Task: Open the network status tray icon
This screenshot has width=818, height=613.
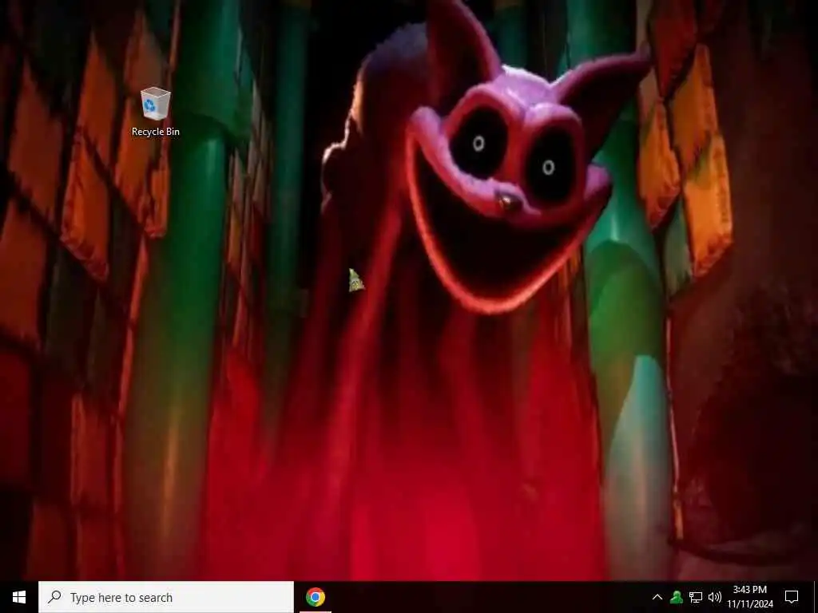Action: pos(696,597)
